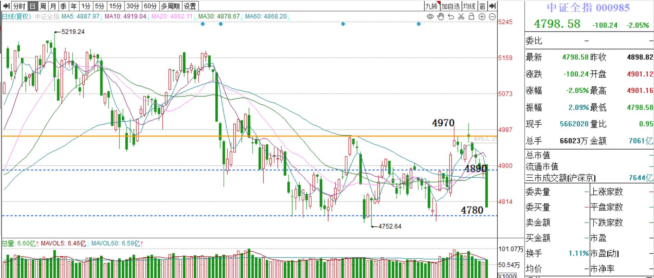Click the second blue diamond event marker
Viewport: 654px width, 278px height.
click(x=221, y=24)
